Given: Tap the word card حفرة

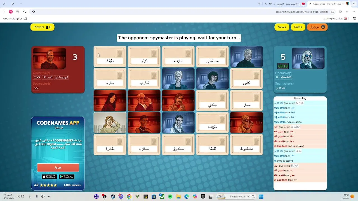Looking at the screenshot, I should pyautogui.click(x=110, y=79).
